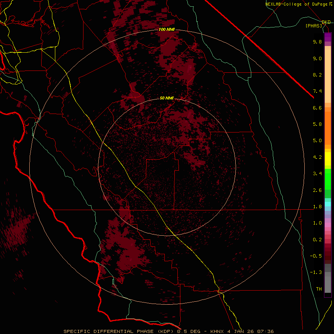Click the 3.4 value on color scale
Screen dimensions: 334x334
pos(317,174)
